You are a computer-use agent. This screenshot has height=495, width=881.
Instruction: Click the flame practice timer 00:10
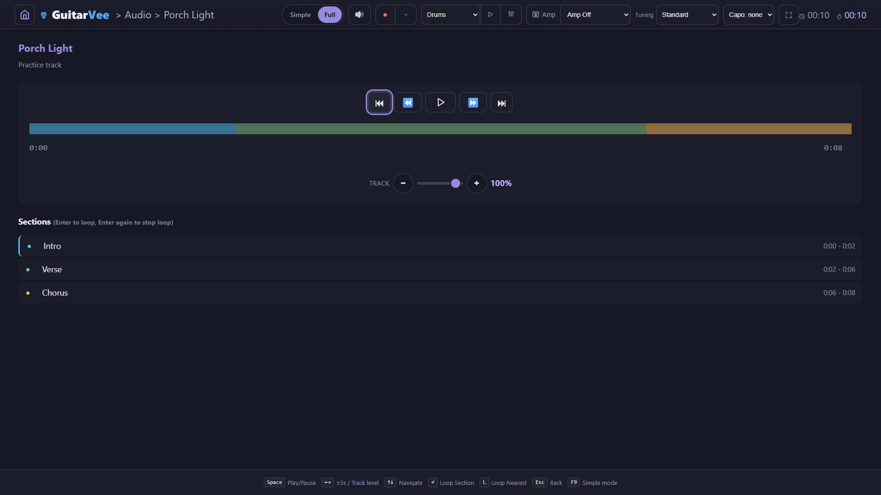click(x=852, y=15)
